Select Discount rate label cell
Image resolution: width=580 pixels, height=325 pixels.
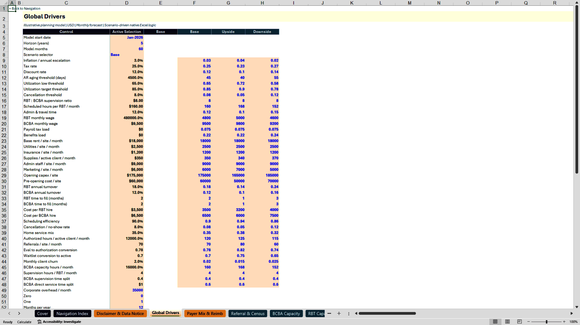66,72
